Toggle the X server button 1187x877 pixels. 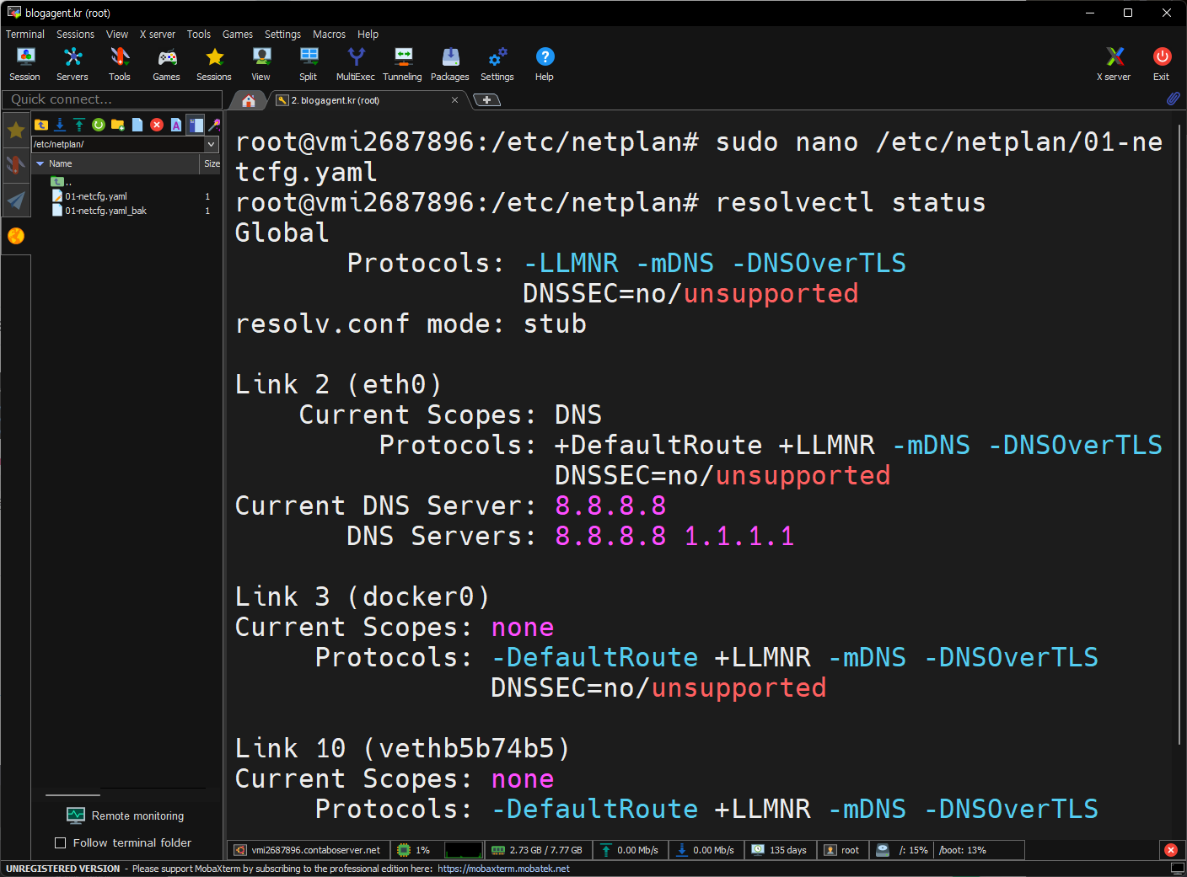pos(1114,64)
